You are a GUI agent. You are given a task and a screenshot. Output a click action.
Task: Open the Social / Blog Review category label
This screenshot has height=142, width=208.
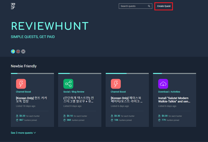(x=74, y=92)
